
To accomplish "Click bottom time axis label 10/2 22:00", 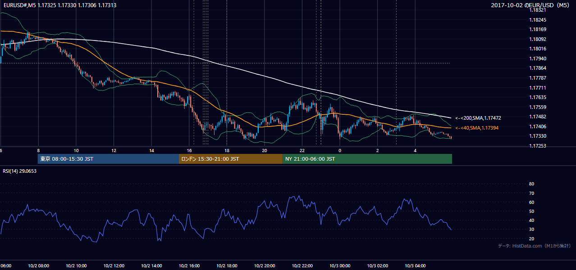I will tap(302, 266).
